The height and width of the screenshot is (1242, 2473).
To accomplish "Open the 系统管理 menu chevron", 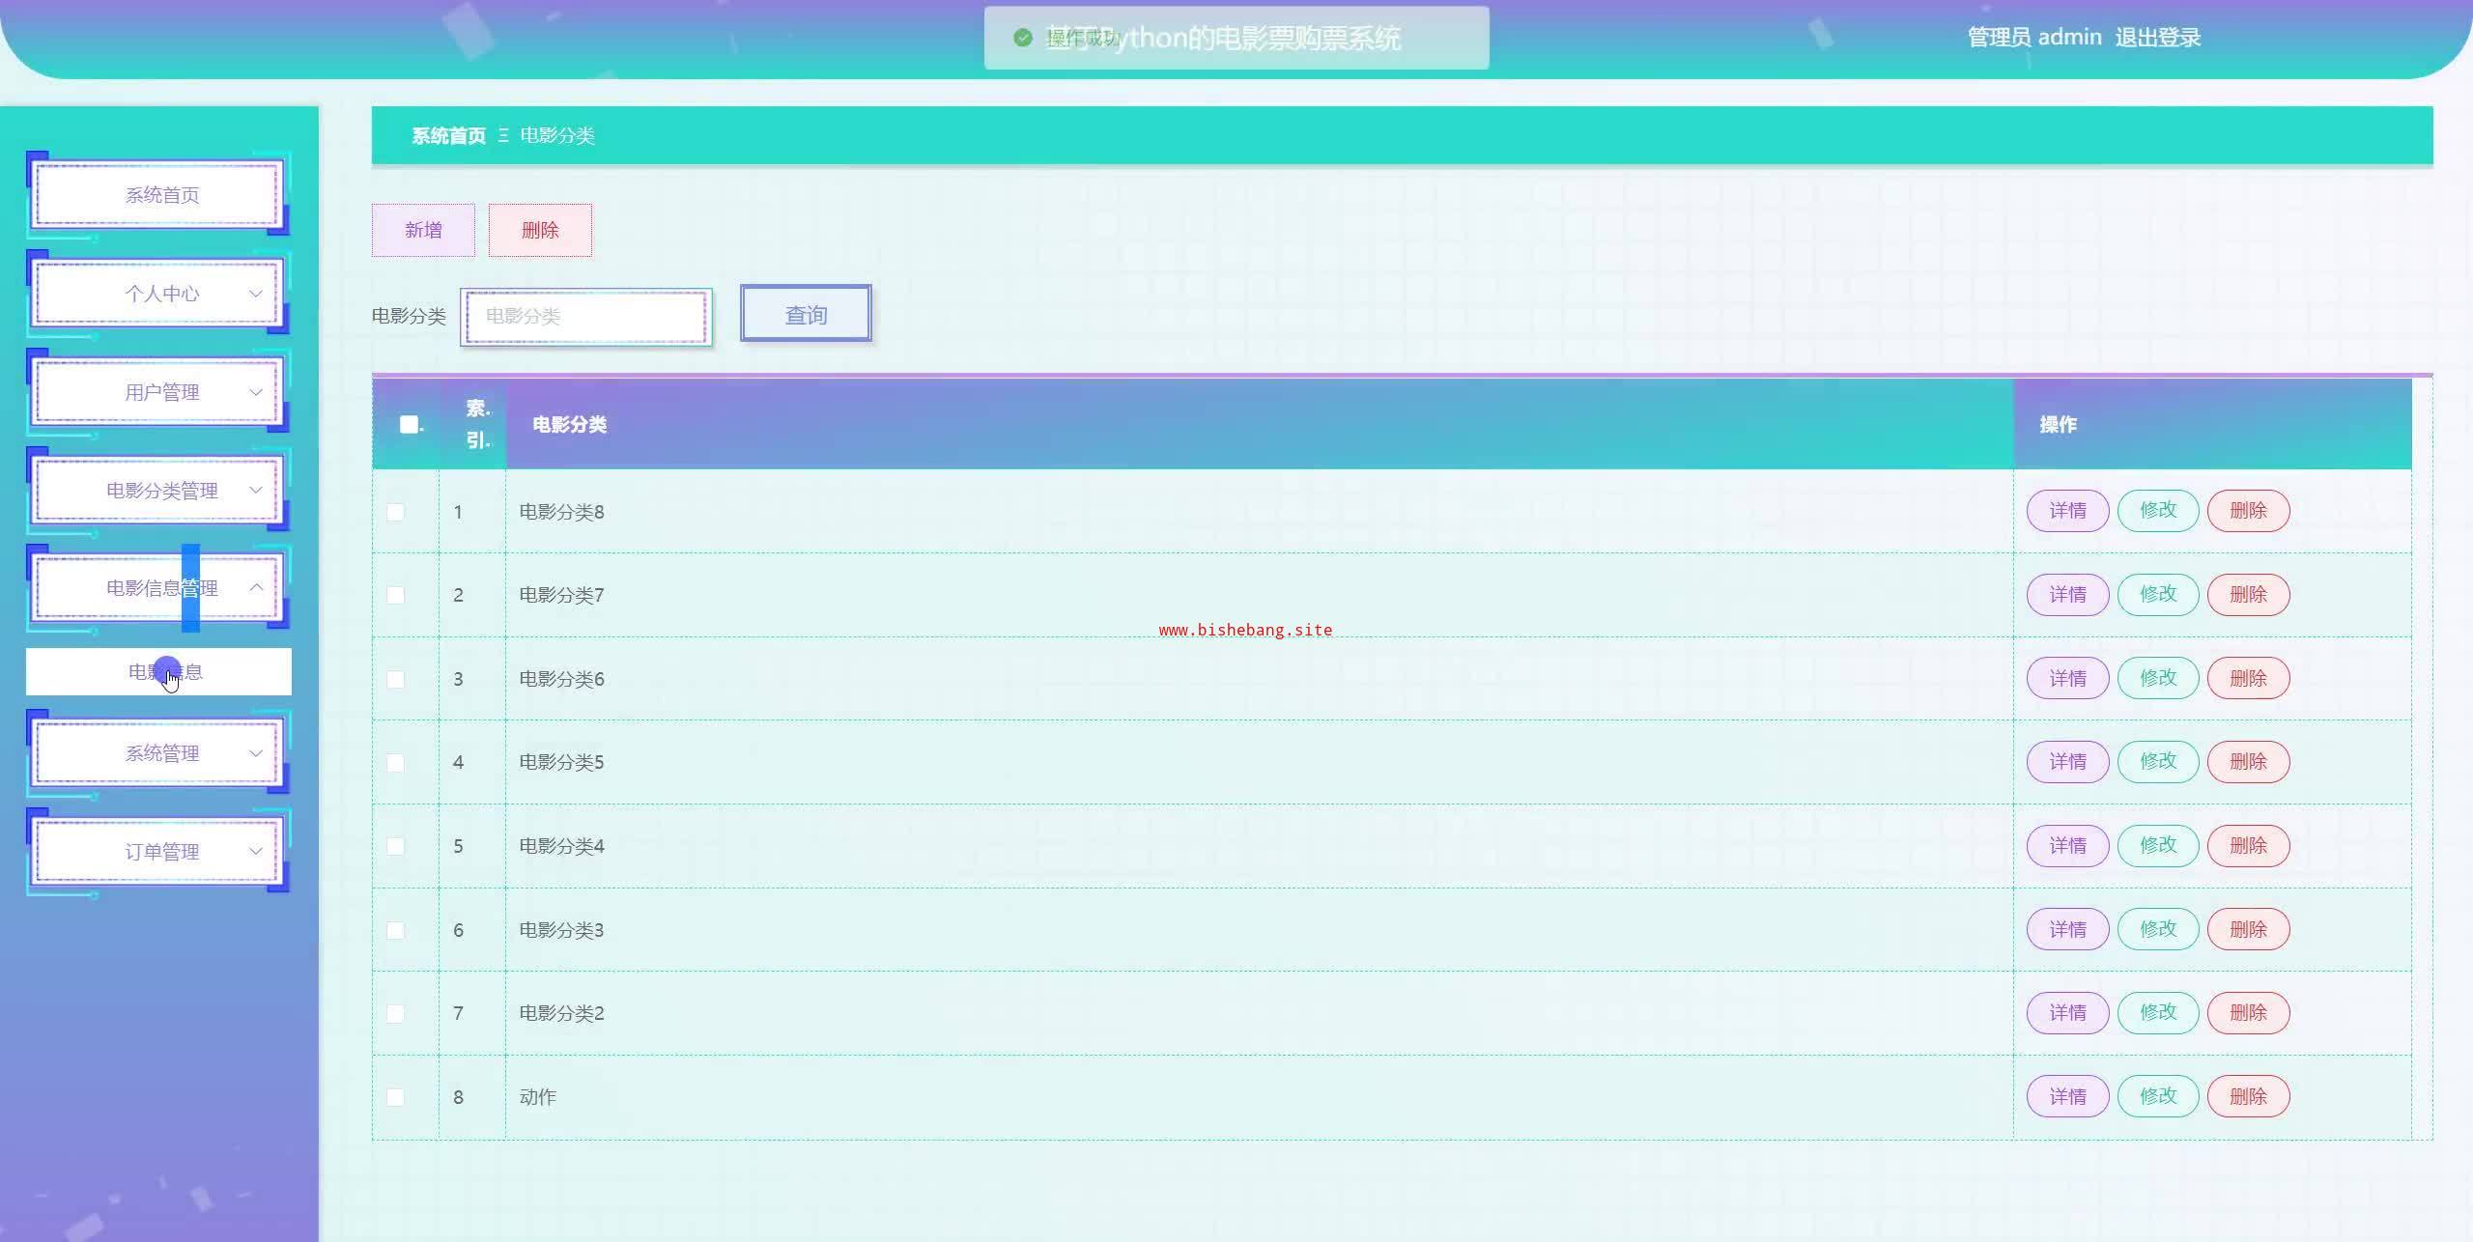I will 255,753.
